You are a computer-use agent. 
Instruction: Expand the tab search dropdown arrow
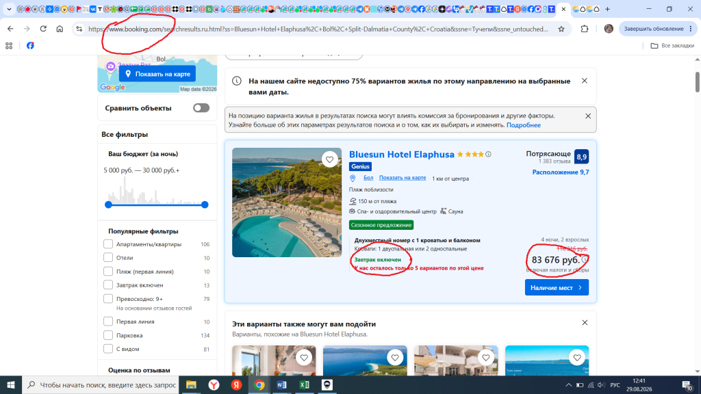[x=9, y=9]
